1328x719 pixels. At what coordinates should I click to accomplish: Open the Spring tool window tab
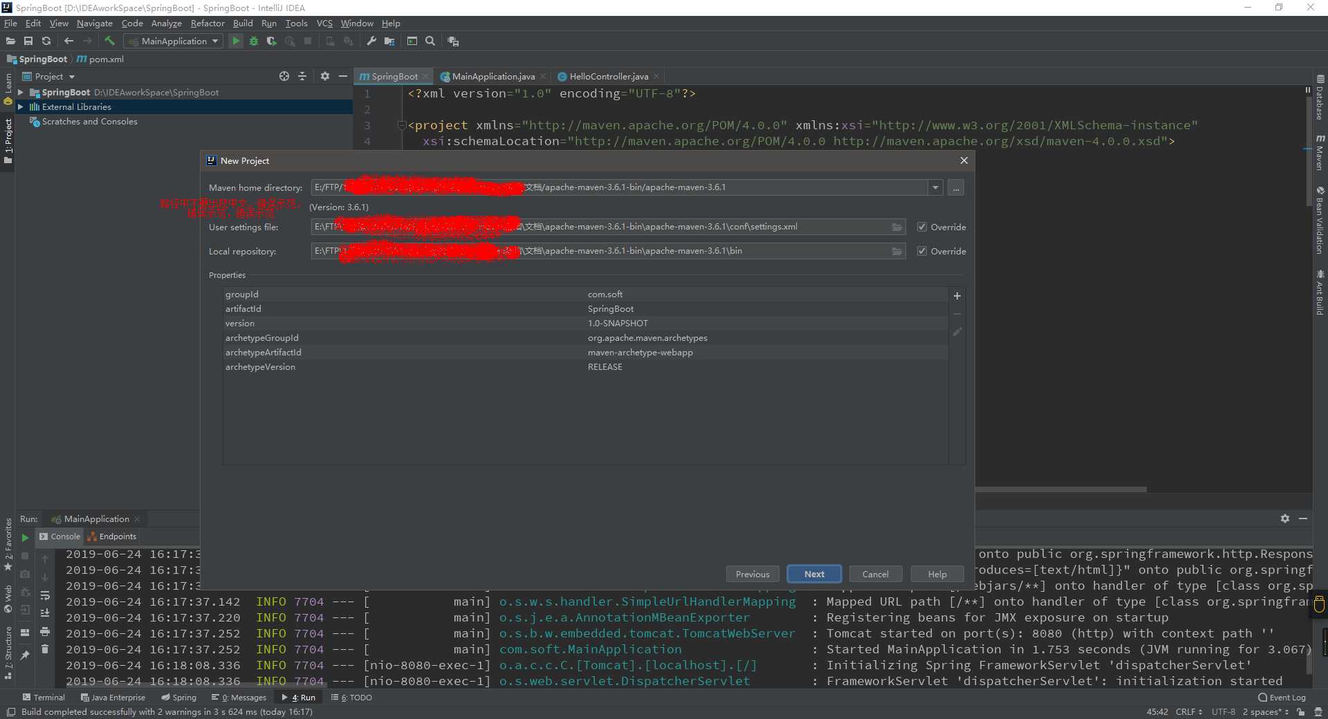pyautogui.click(x=178, y=698)
